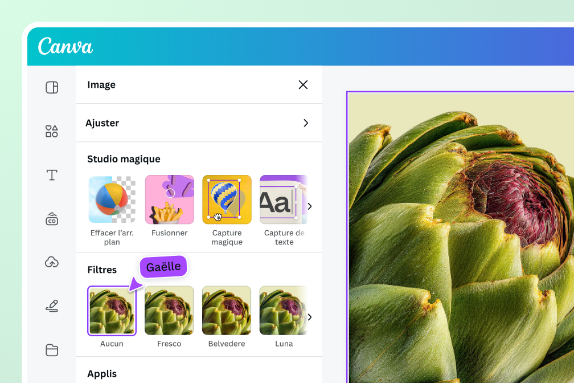The height and width of the screenshot is (383, 574).
Task: Apply the Luna filter
Action: tap(284, 311)
